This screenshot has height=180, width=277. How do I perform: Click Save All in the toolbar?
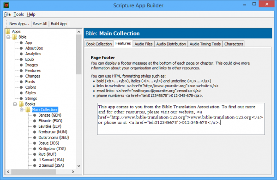click(x=40, y=24)
